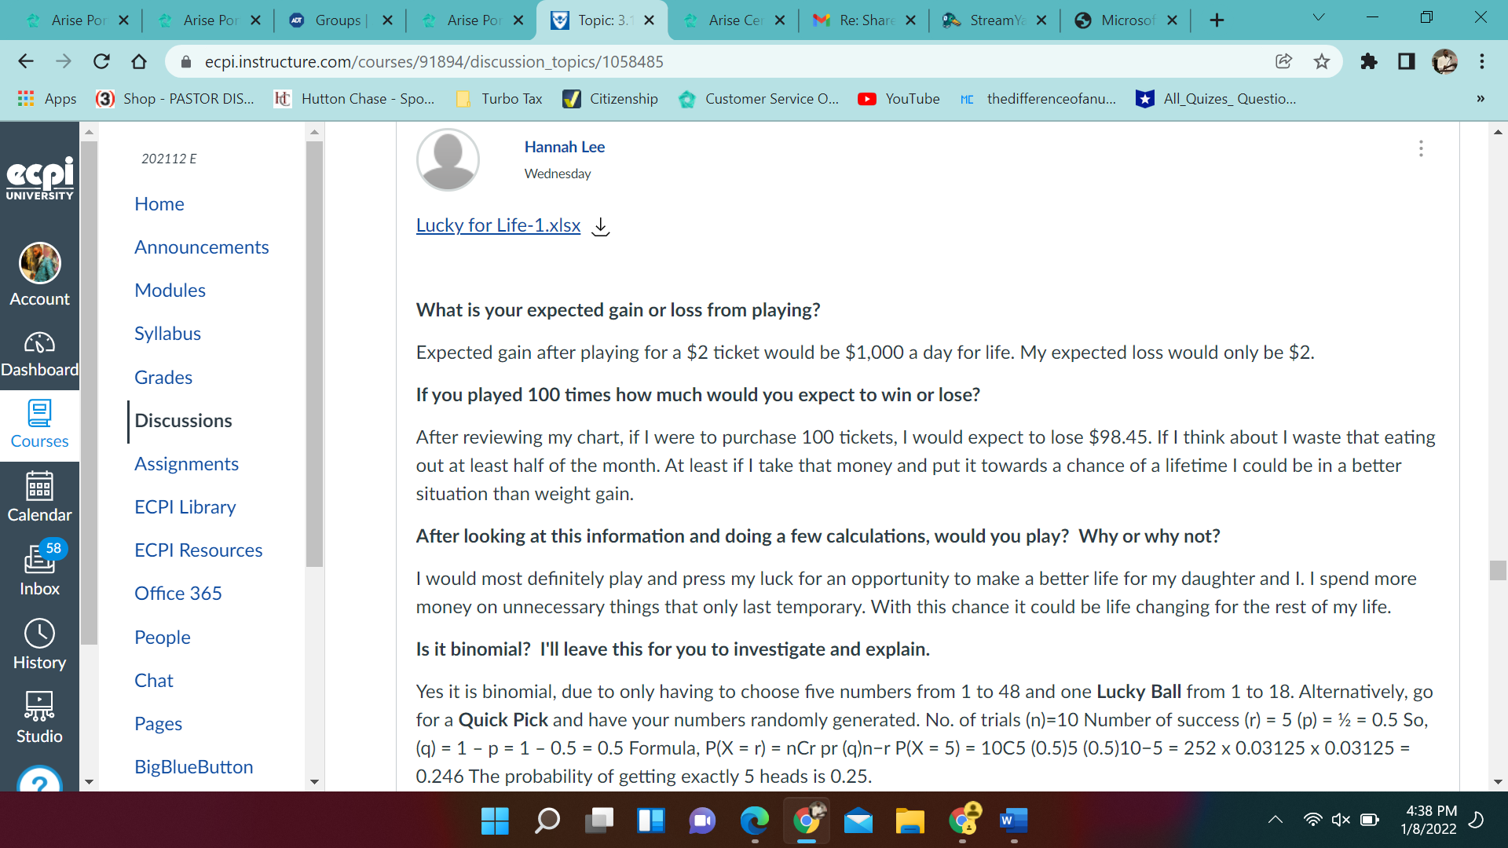
Task: Open the Canvas Dashboard icon
Action: pos(39,353)
